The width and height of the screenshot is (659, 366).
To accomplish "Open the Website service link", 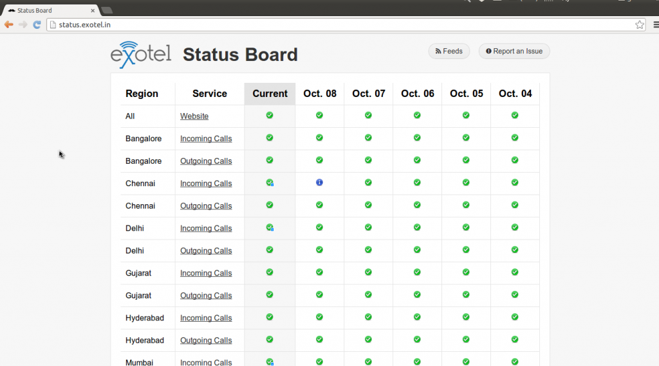I will (x=194, y=116).
